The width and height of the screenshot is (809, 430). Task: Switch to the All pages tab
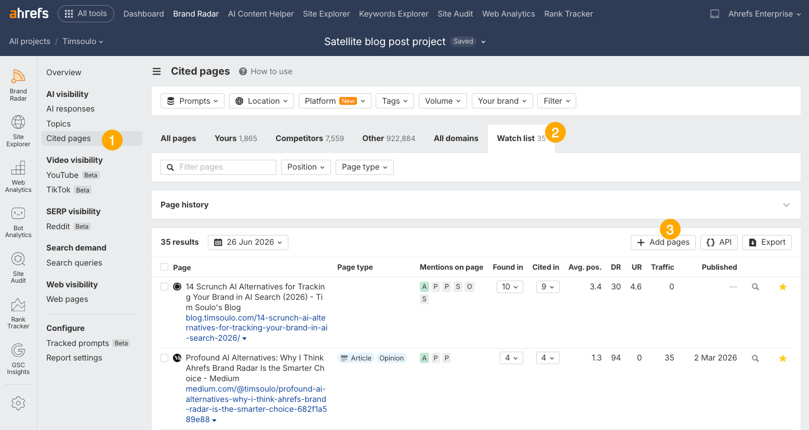point(178,138)
